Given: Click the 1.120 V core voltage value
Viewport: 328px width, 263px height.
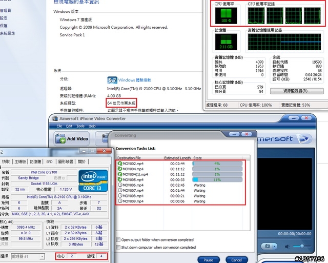Looking at the screenshot, I should point(66,189).
